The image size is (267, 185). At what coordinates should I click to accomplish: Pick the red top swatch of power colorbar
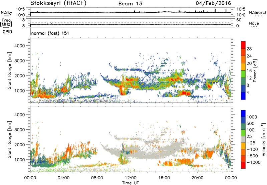click(x=243, y=45)
